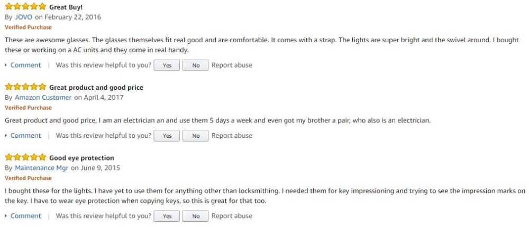The image size is (529, 227).
Task: Expand Comment arrow under Maintenance Mgr's review
Action: click(x=6, y=216)
